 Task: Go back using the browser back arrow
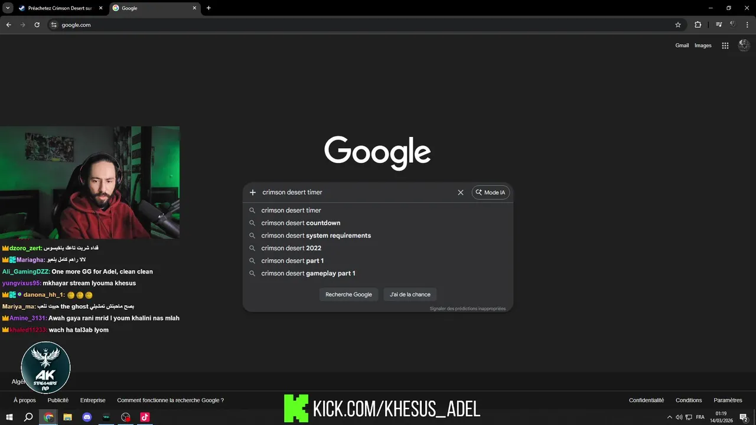tap(9, 25)
